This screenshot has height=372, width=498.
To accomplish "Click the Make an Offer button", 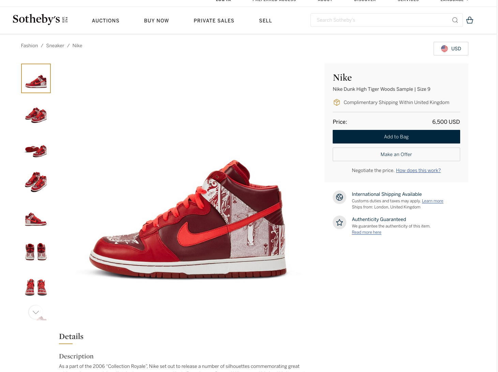I will tap(396, 154).
